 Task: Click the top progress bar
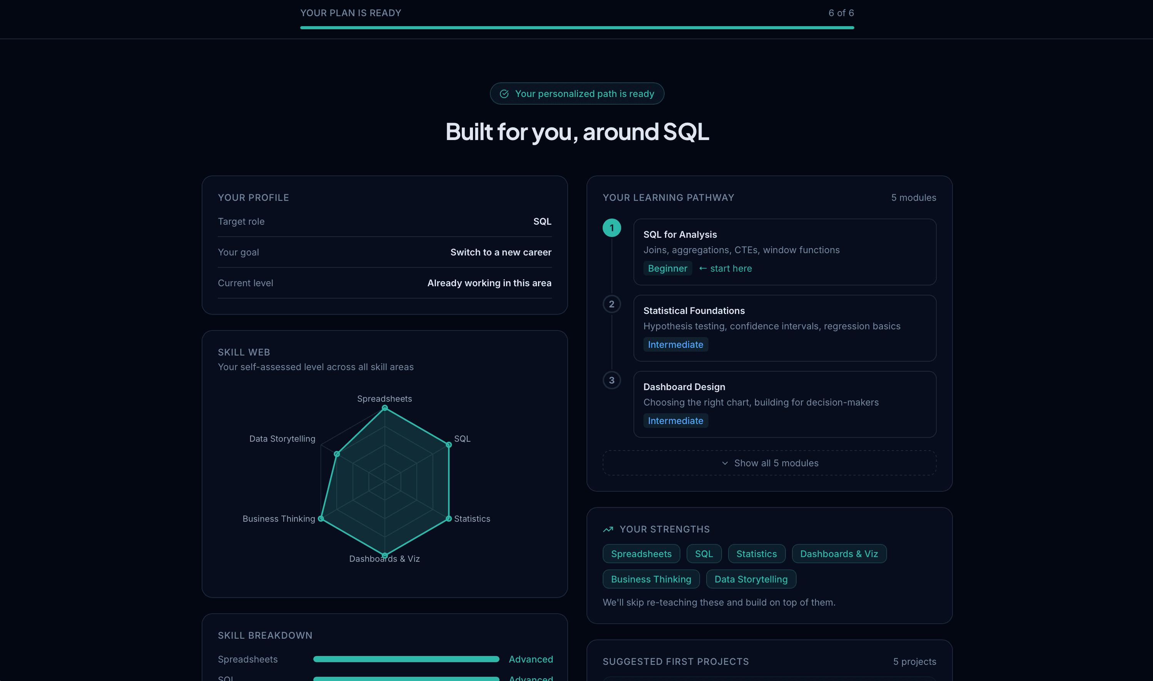(x=577, y=28)
